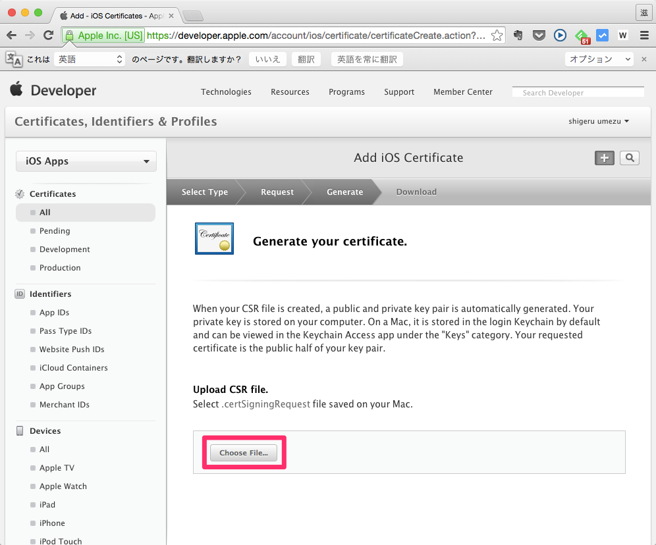Viewport: 656px width, 545px height.
Task: Open App Groups
Action: pyautogui.click(x=62, y=386)
